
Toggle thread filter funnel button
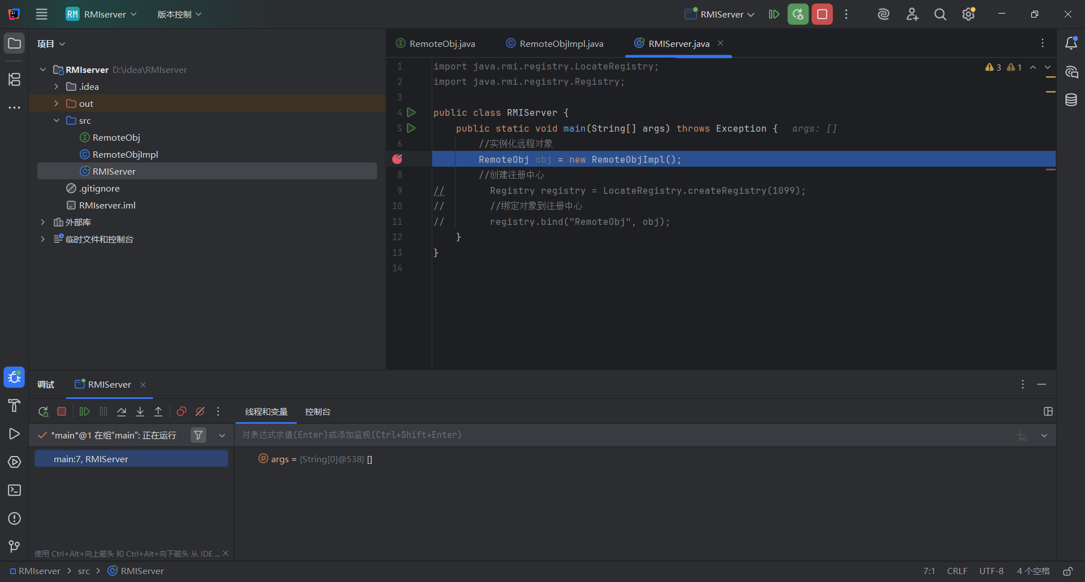[x=198, y=436]
